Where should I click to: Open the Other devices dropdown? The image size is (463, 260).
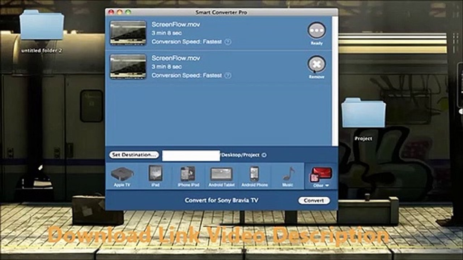(x=321, y=176)
